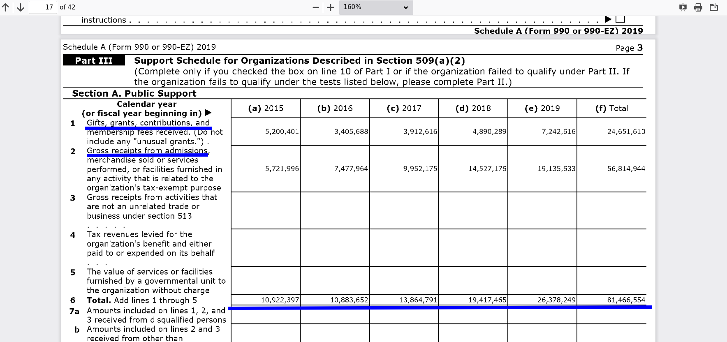Select total gifts value 24,651,610
Image resolution: width=727 pixels, height=342 pixels.
click(x=626, y=132)
